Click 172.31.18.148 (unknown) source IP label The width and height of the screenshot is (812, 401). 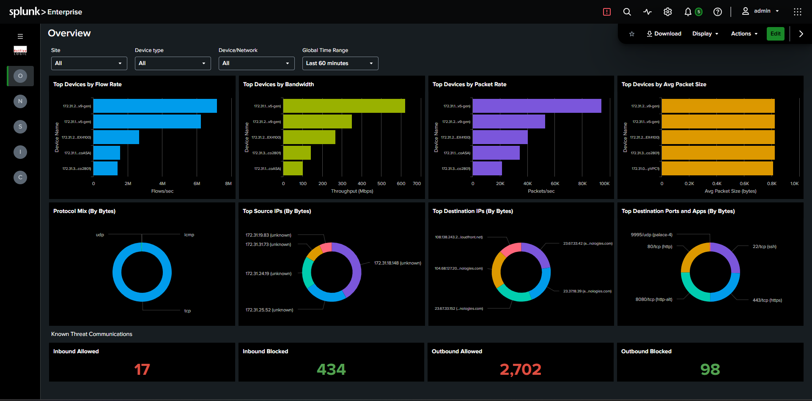[x=398, y=263]
